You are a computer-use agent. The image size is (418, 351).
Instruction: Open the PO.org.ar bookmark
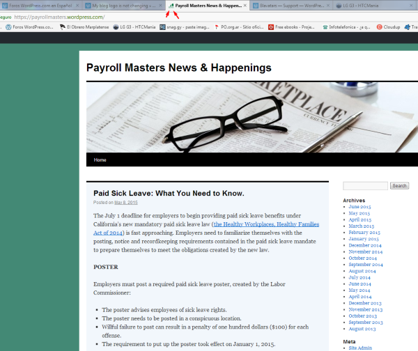[240, 27]
